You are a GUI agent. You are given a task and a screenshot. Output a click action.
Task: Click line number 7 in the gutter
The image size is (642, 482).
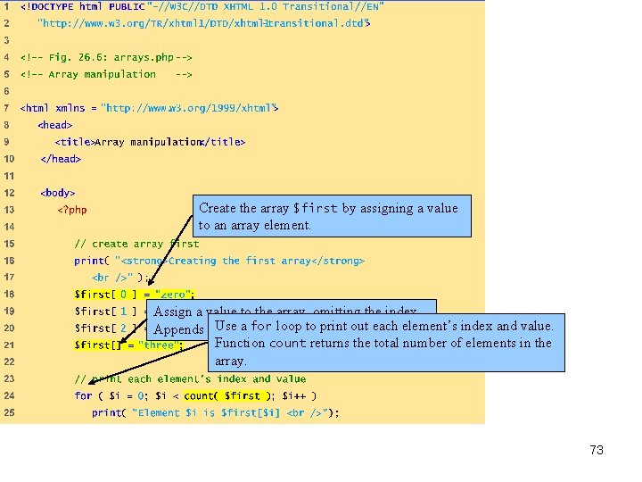(x=6, y=108)
